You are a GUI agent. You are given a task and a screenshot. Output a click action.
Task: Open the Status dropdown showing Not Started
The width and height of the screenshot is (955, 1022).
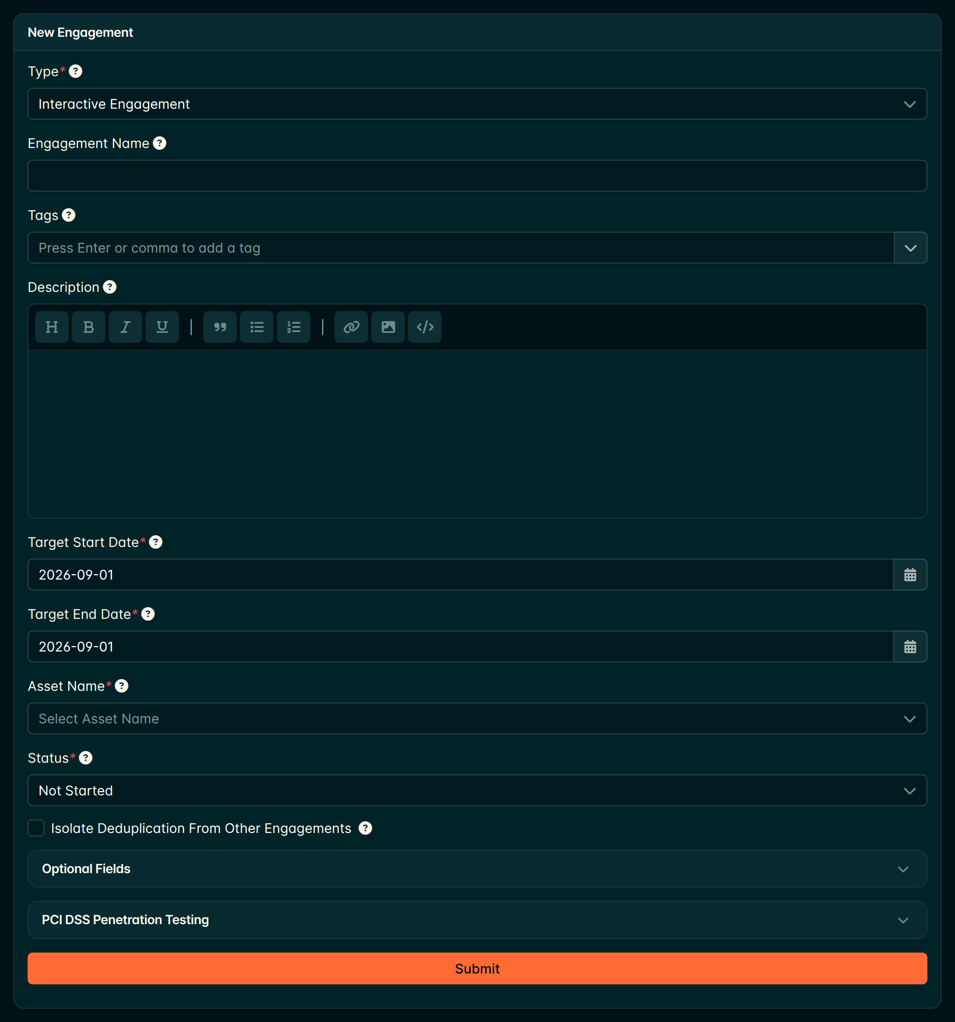click(x=477, y=791)
